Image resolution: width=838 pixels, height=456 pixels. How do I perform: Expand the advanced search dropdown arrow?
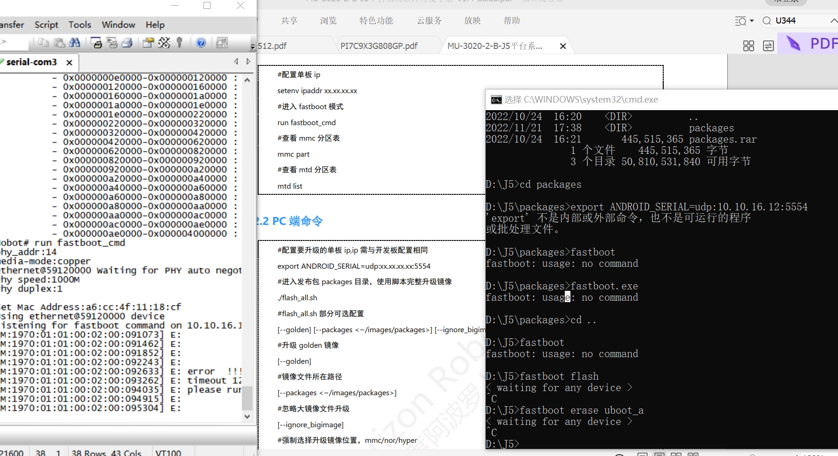(752, 21)
